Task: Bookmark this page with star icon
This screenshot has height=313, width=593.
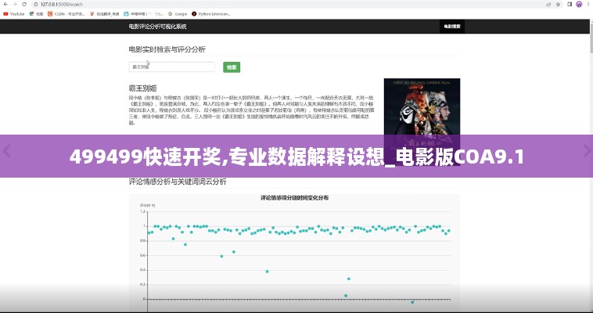Action: 559,4
